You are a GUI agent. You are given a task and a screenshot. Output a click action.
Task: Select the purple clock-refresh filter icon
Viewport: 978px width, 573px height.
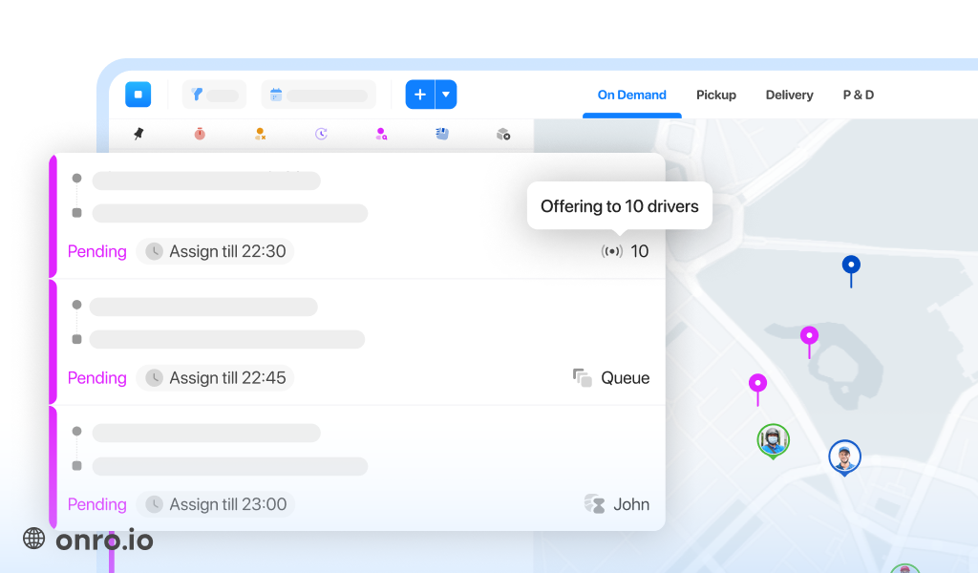click(321, 134)
